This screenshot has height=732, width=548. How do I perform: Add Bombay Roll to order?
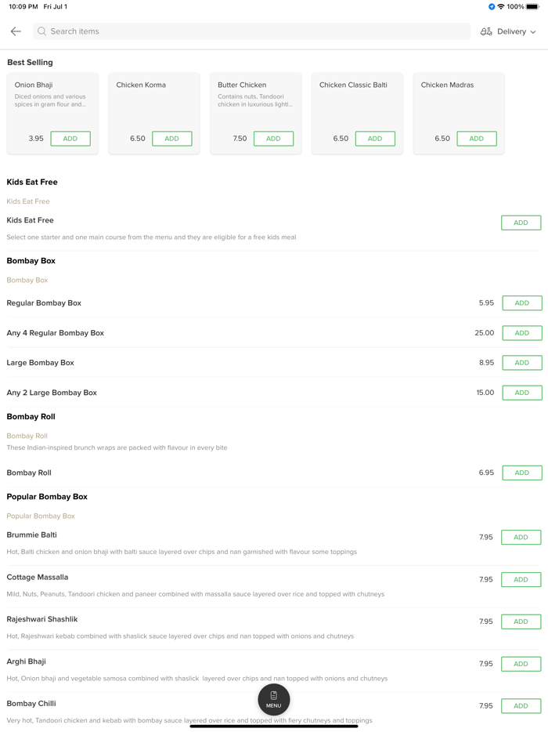(522, 473)
